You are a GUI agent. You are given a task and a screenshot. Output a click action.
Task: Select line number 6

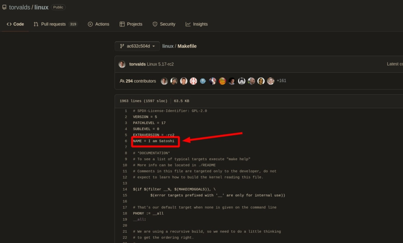click(126, 141)
